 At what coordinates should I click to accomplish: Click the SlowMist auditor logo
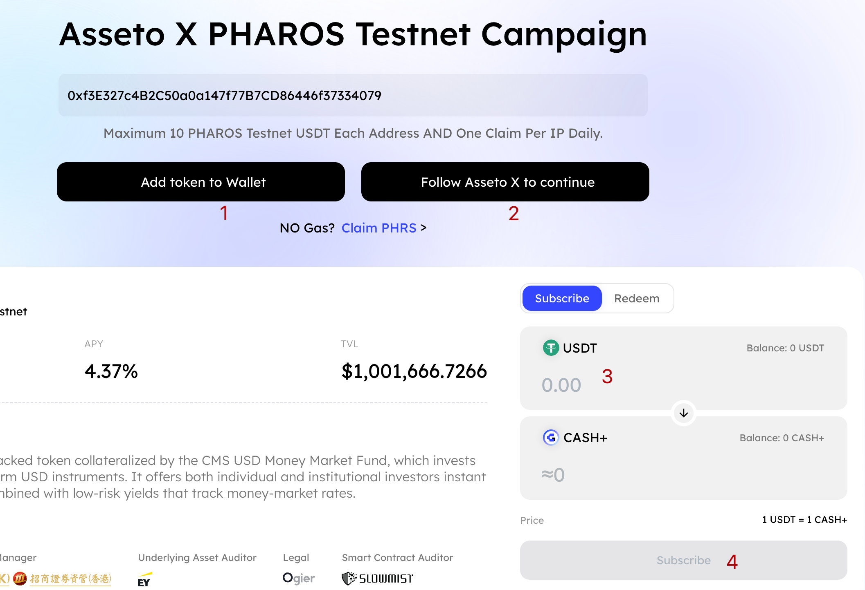click(x=377, y=578)
